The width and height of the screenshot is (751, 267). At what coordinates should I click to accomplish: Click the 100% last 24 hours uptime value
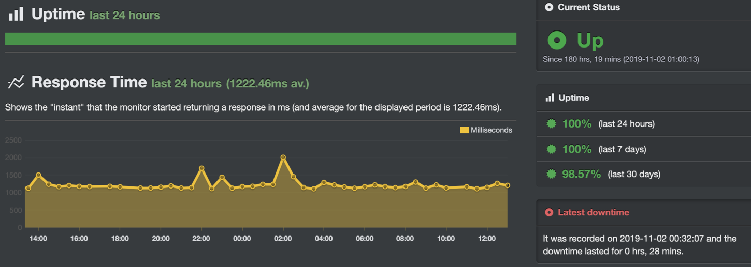(x=576, y=124)
